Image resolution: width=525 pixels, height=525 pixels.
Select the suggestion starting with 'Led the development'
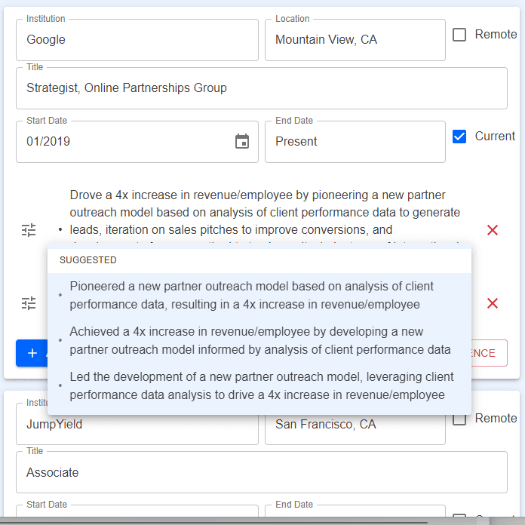point(259,385)
